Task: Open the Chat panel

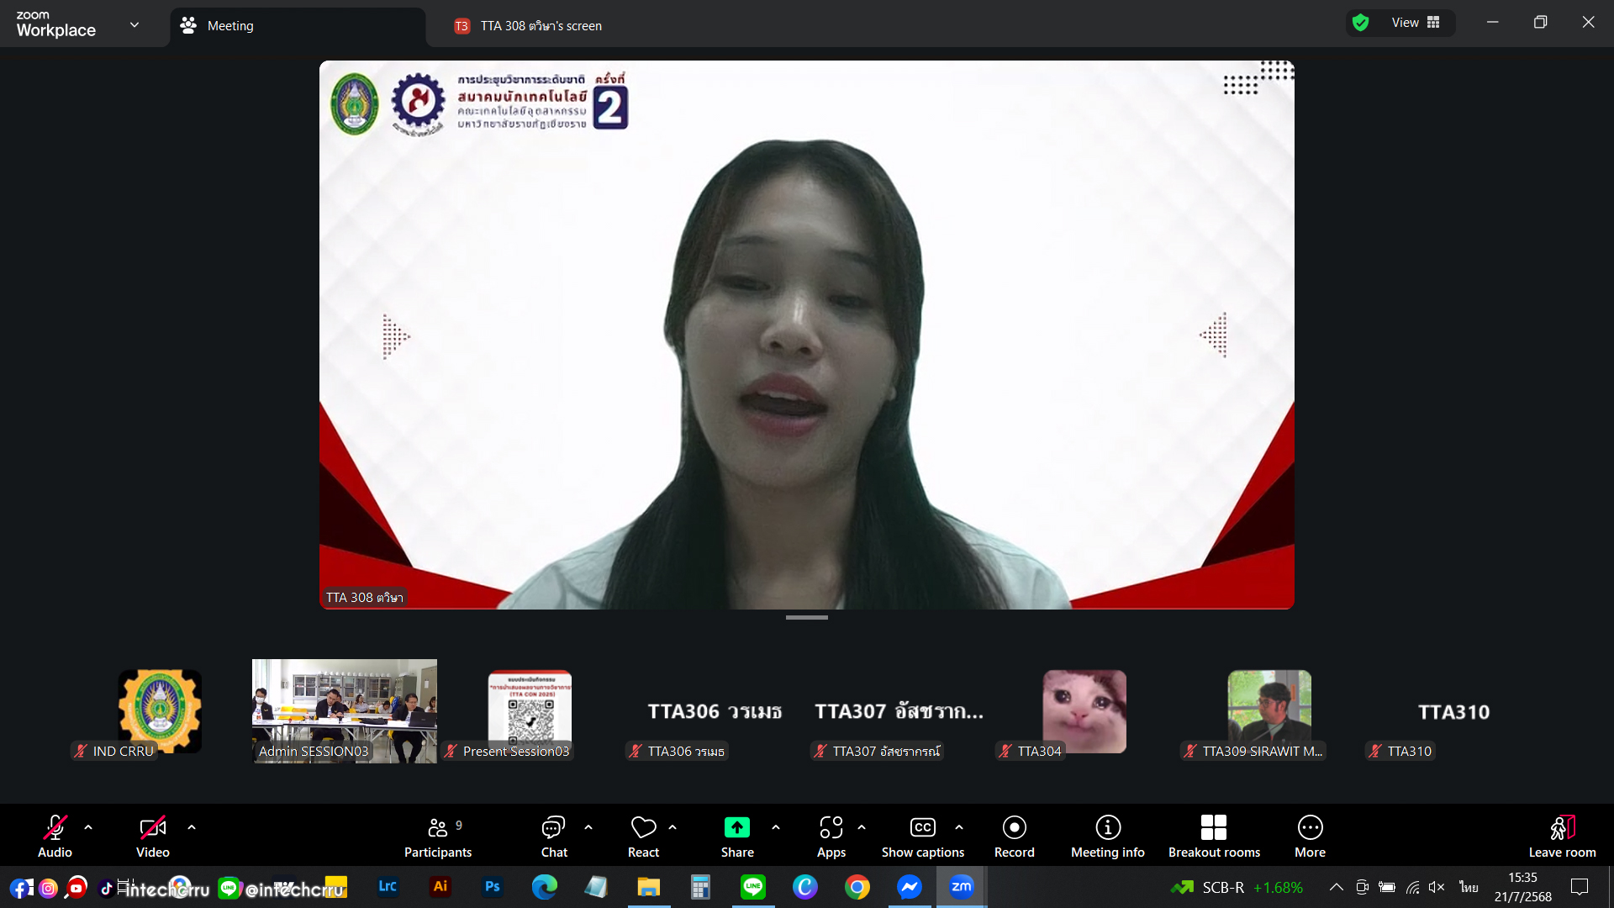Action: click(x=553, y=837)
